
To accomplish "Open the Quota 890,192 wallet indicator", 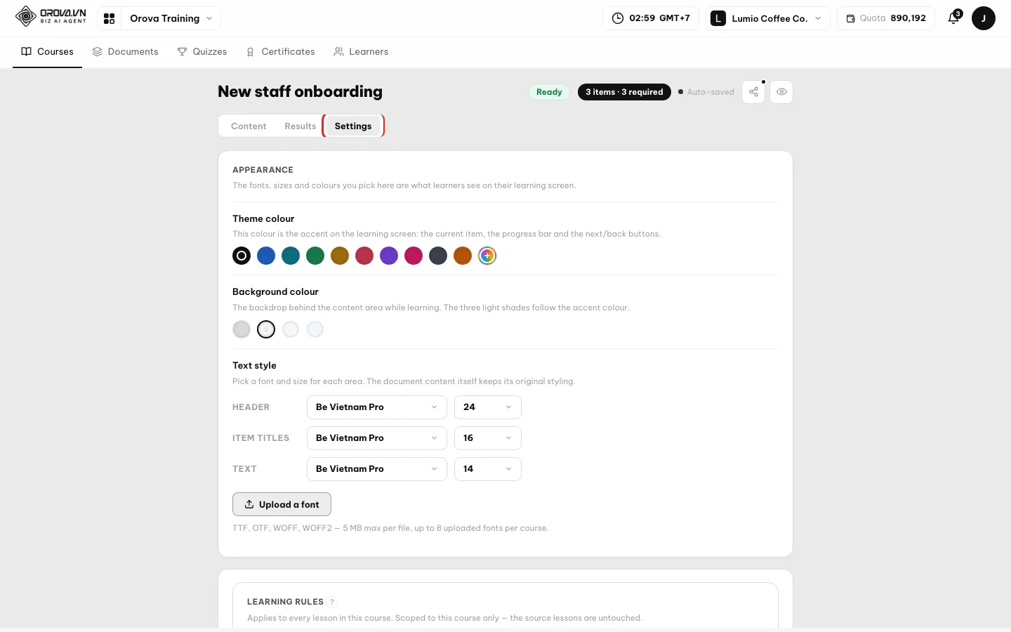I will point(886,18).
